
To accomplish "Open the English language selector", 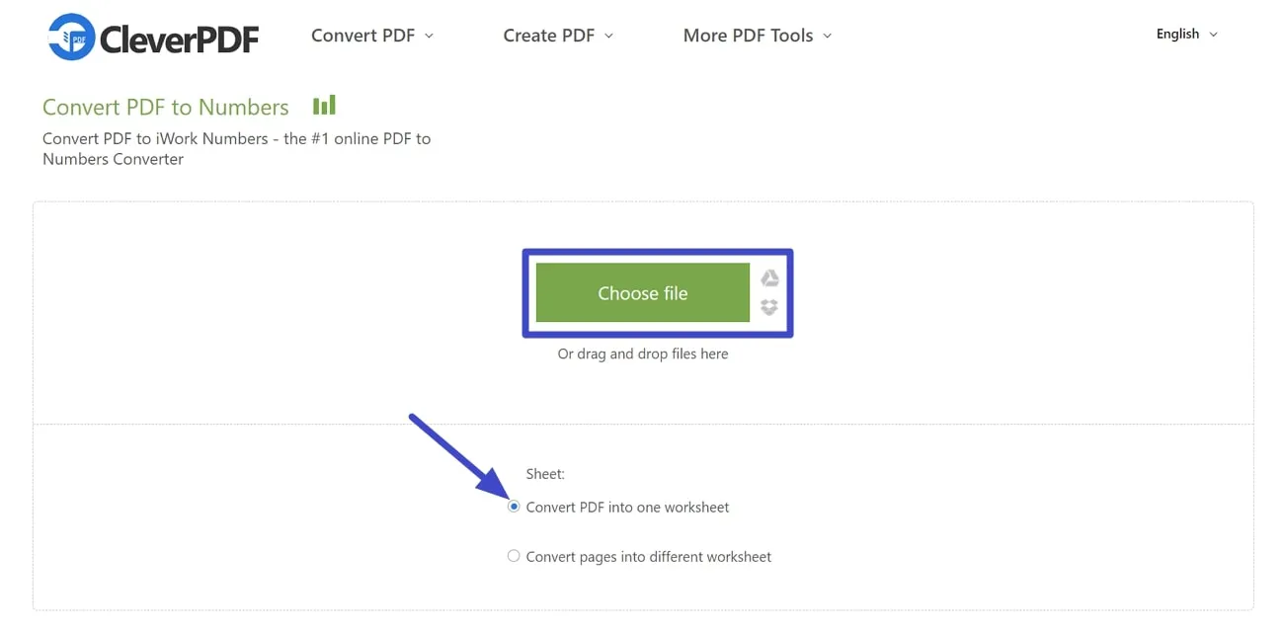I will coord(1185,34).
